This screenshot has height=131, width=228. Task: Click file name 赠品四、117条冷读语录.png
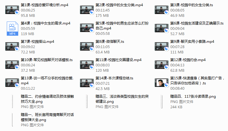tap(193, 96)
